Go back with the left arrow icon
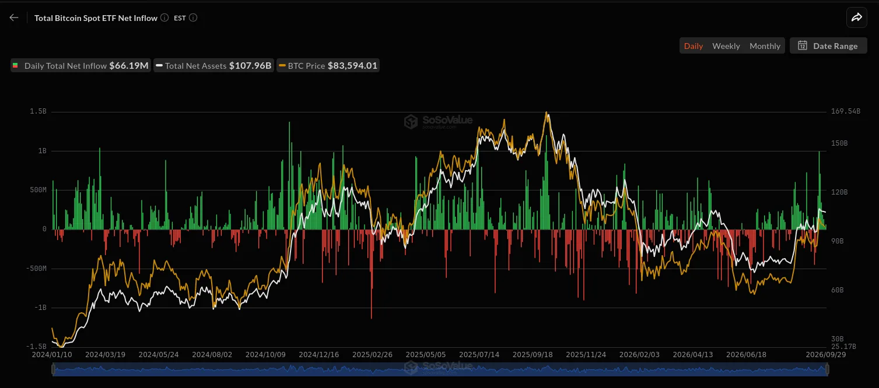The image size is (879, 388). (x=14, y=17)
